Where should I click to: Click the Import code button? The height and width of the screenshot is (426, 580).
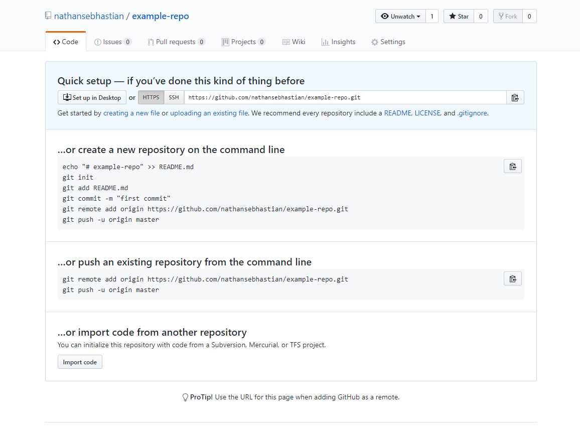[x=80, y=362]
